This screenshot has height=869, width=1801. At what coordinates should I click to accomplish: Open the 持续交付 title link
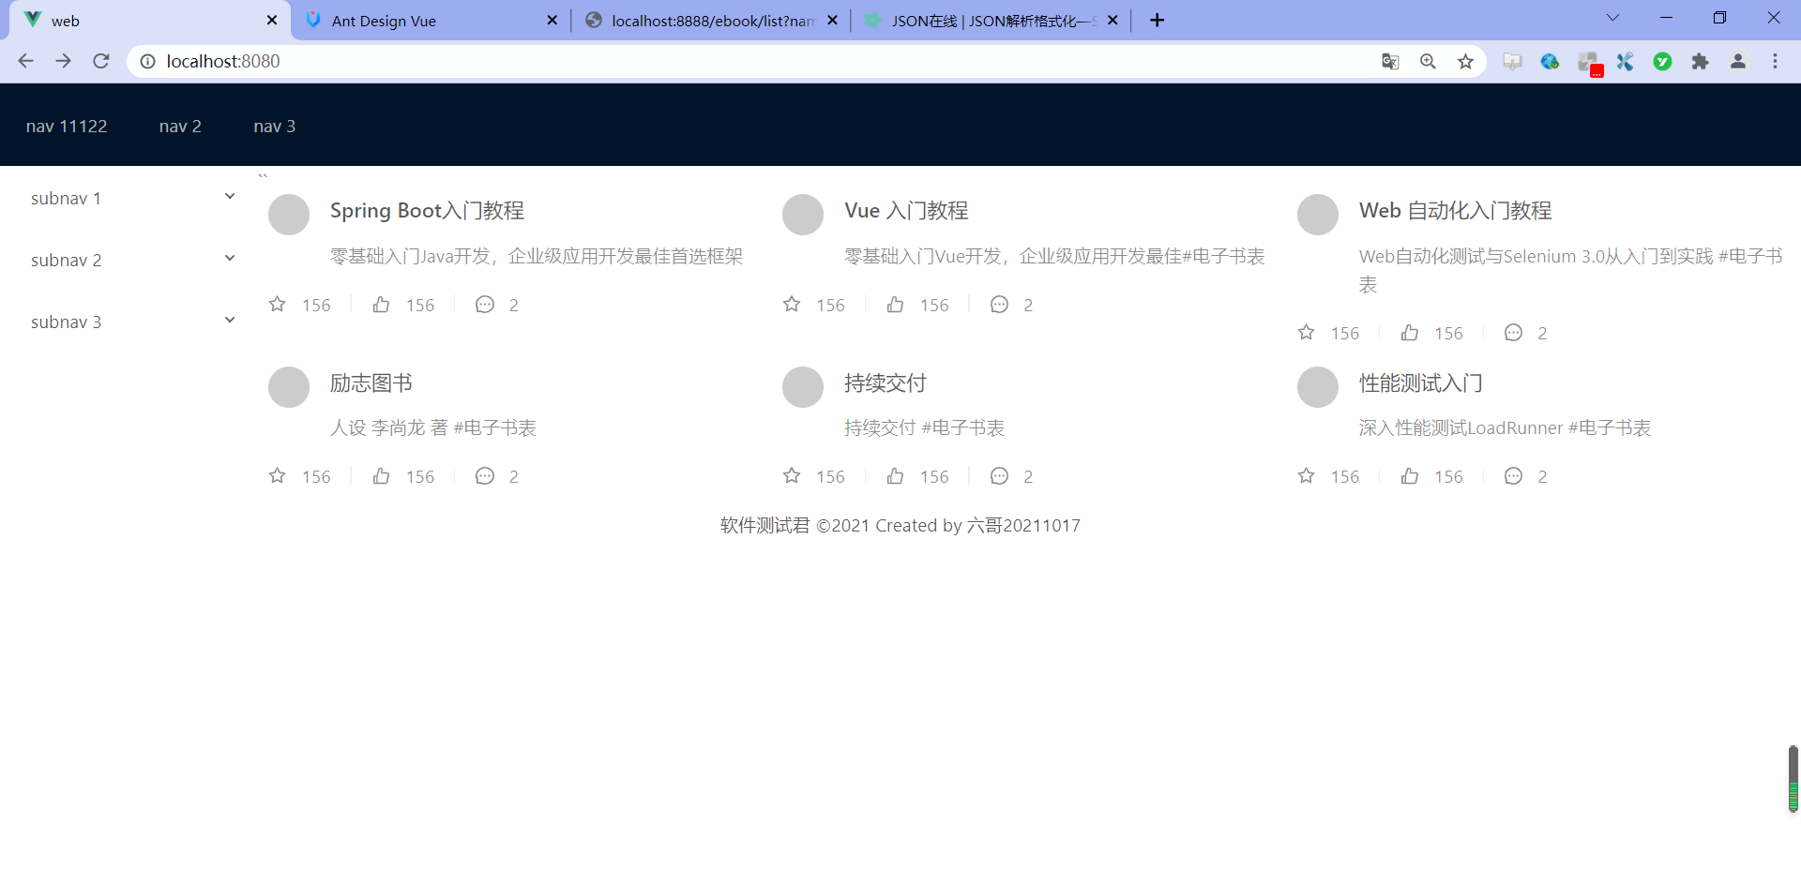point(885,382)
